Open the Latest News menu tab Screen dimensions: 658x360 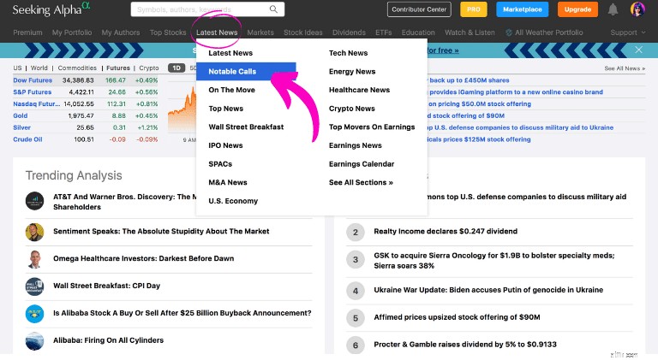pyautogui.click(x=217, y=32)
